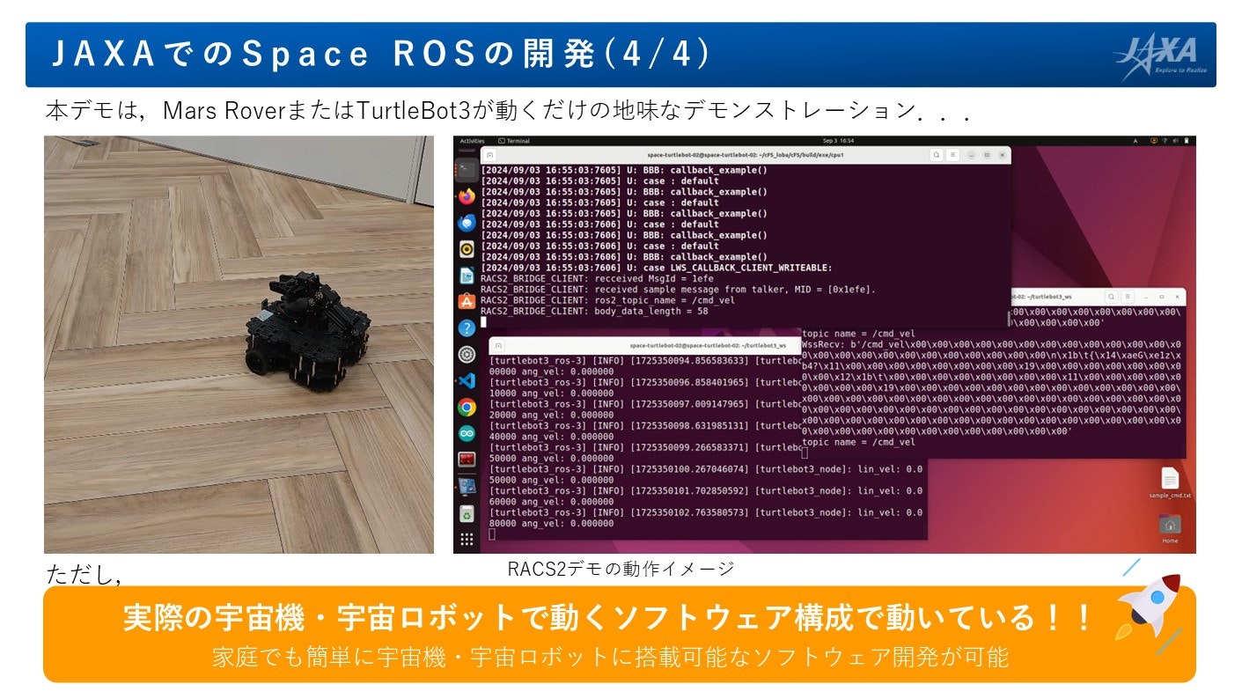Screen dimensions: 1242x699
Task: Click search icon in right turtlebot3_ws terminal
Action: tap(1113, 297)
